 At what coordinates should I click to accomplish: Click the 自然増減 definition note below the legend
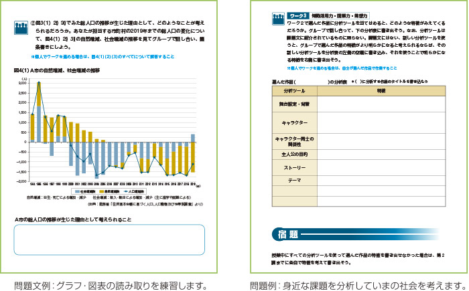coord(57,197)
